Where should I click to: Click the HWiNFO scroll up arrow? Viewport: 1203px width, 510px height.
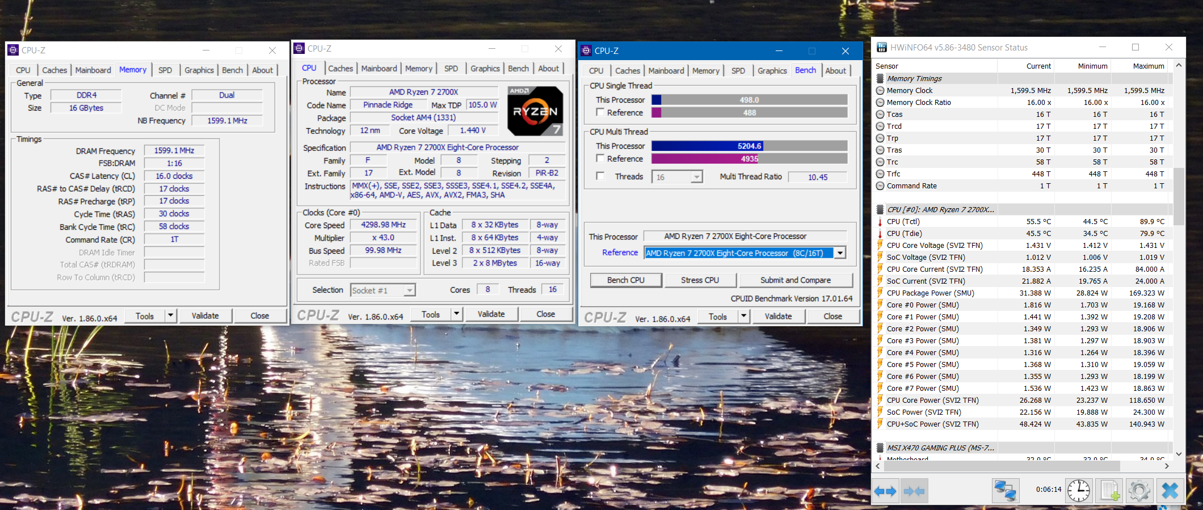[x=1179, y=65]
